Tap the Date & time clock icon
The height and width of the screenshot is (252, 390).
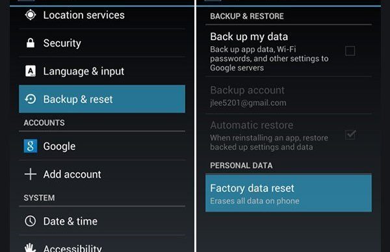click(x=31, y=221)
